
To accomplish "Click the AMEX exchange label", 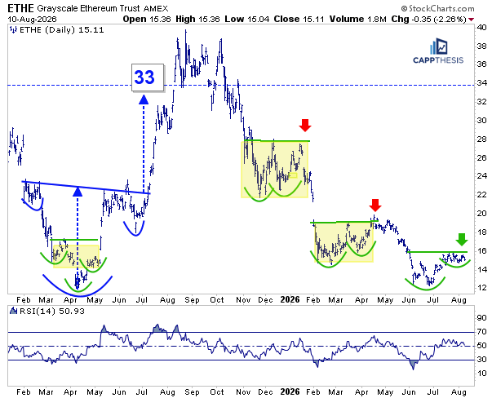I will tap(156, 8).
